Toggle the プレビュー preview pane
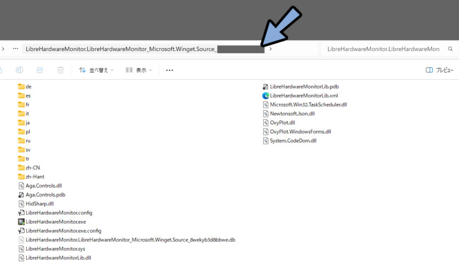The width and height of the screenshot is (459, 266). 439,70
